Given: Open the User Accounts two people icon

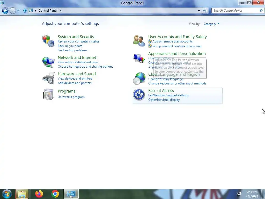Looking at the screenshot, I should click(139, 41).
